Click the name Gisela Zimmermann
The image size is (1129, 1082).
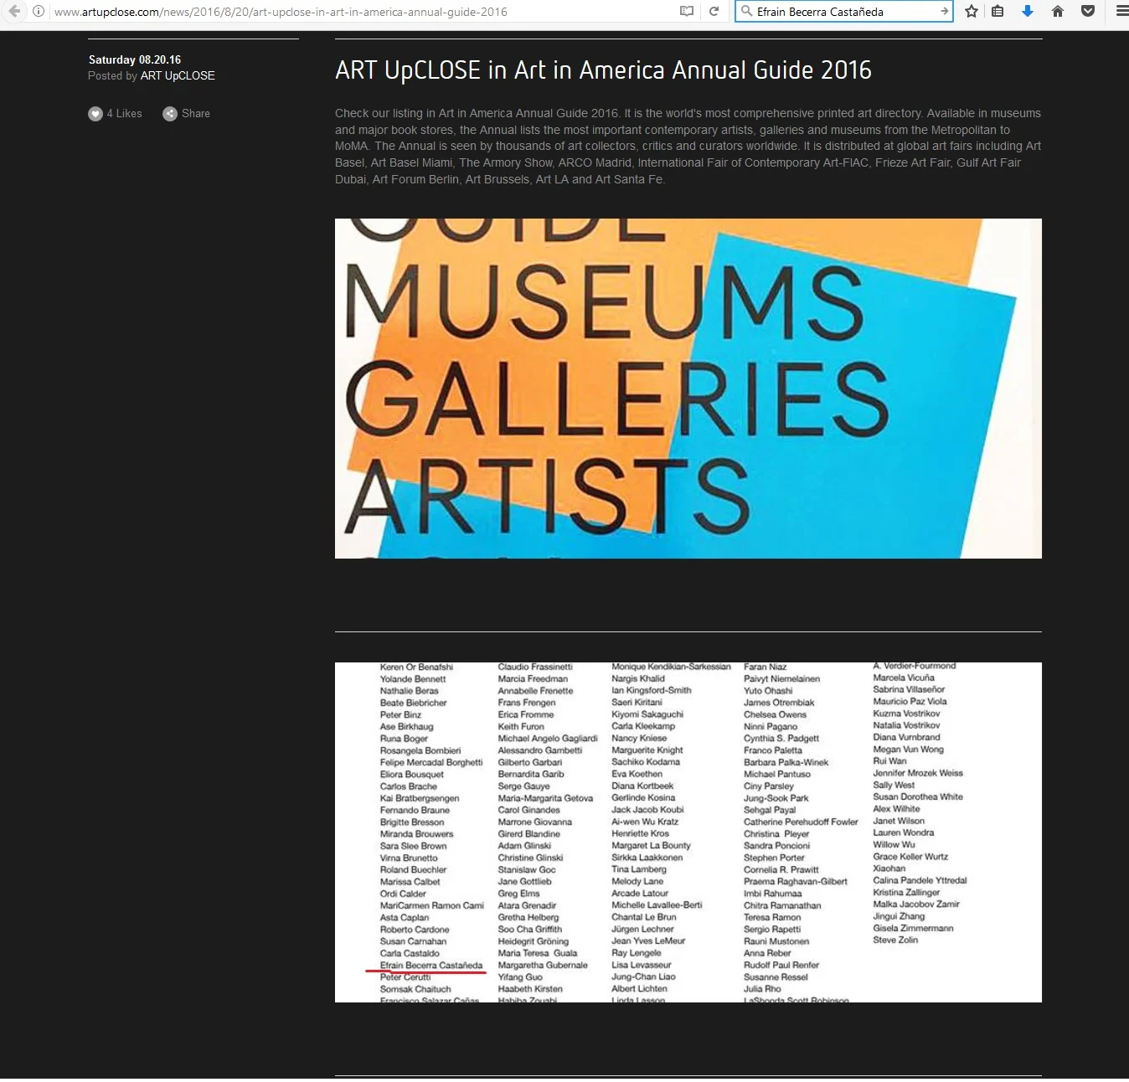point(913,928)
